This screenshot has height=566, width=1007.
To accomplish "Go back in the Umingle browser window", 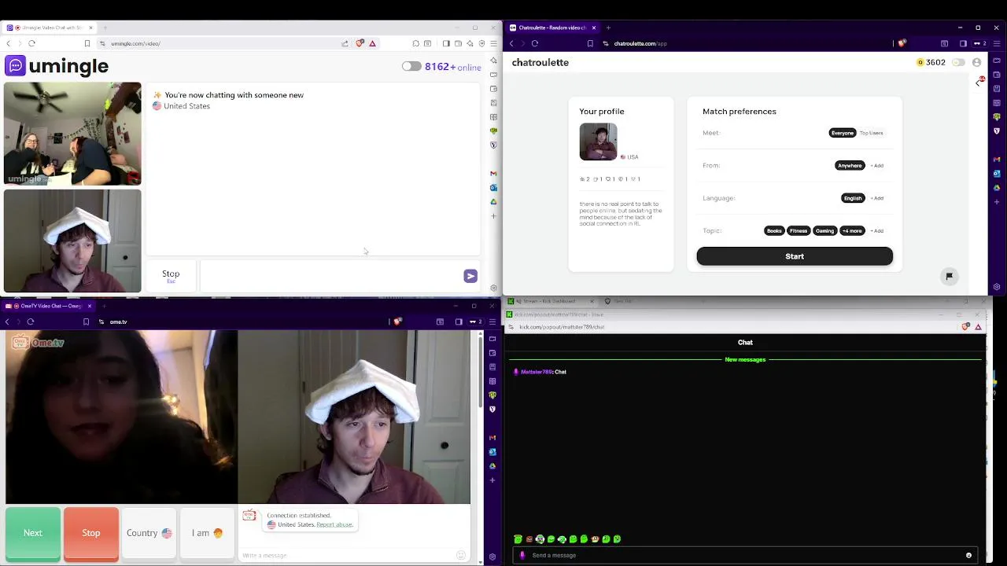I will click(x=9, y=43).
